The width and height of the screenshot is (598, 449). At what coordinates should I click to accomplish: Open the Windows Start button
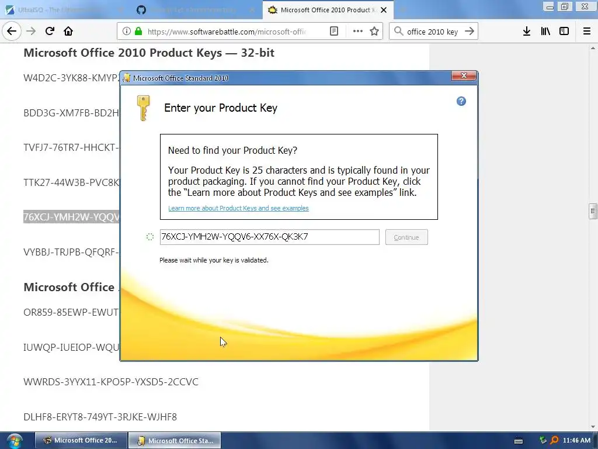coord(14,441)
